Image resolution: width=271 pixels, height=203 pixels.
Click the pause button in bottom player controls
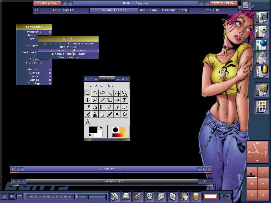pos(40,197)
